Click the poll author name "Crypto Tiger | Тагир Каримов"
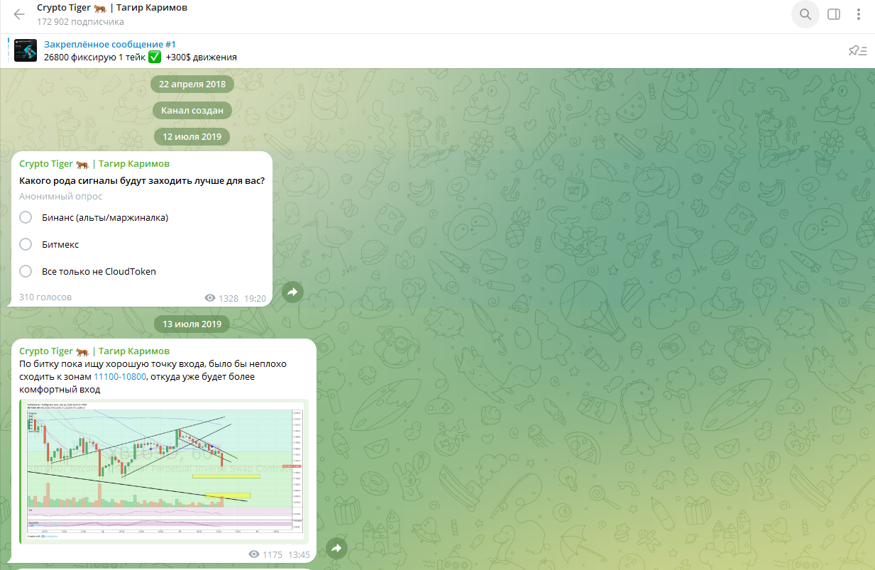This screenshot has width=875, height=570. (94, 164)
